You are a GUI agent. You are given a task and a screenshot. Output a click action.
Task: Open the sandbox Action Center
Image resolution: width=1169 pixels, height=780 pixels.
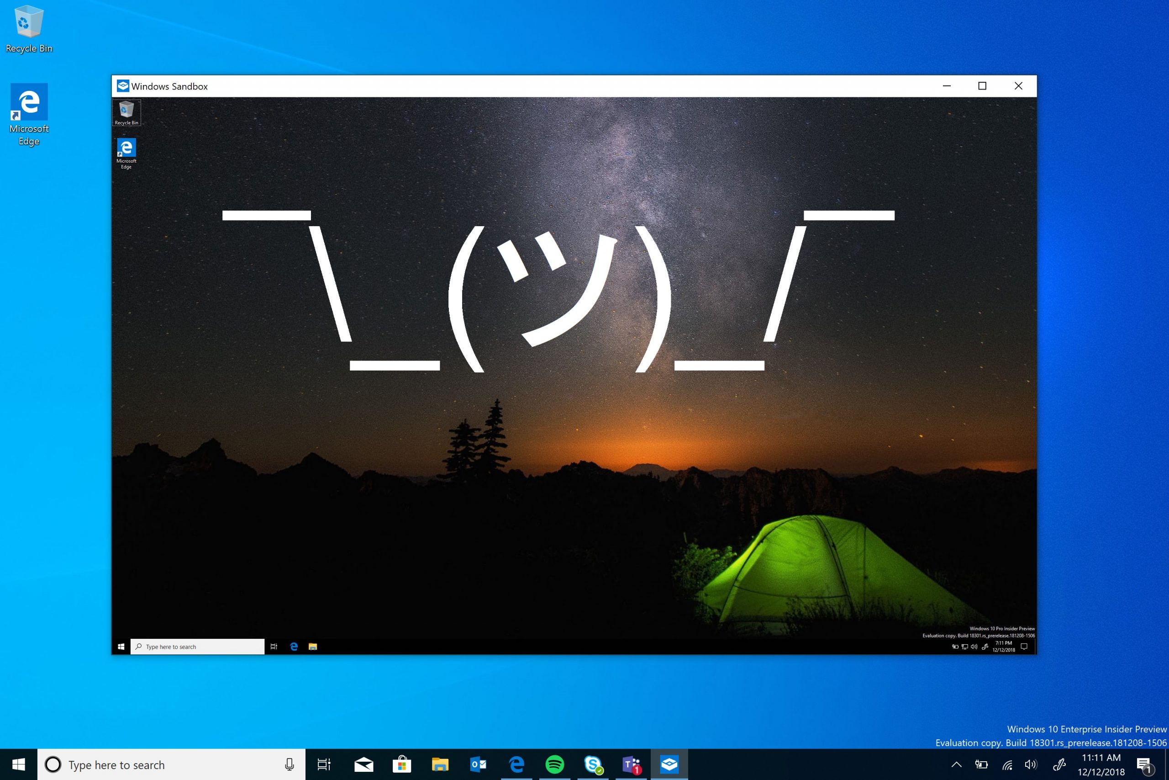1023,647
